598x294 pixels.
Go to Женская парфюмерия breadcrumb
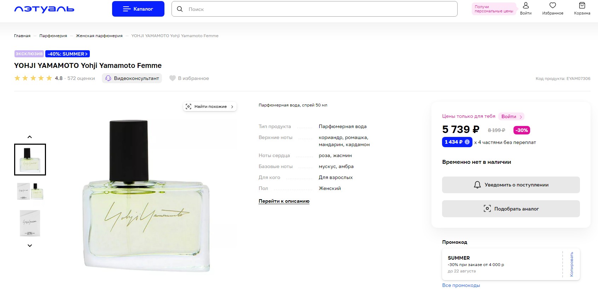[x=99, y=36]
